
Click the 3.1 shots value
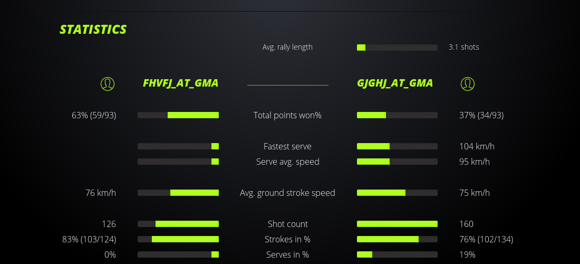(463, 47)
